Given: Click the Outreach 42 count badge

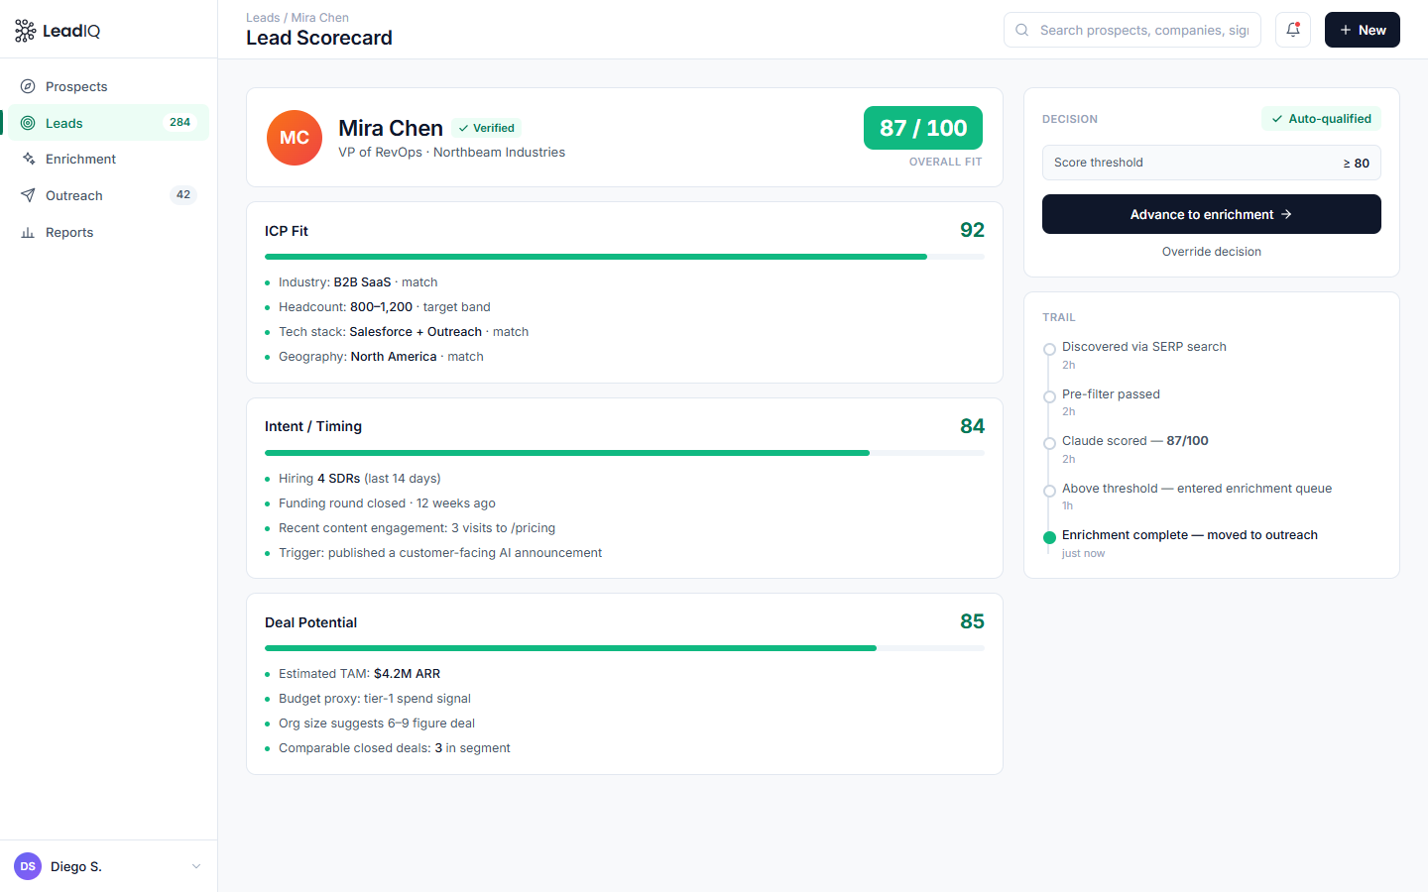Looking at the screenshot, I should (183, 195).
